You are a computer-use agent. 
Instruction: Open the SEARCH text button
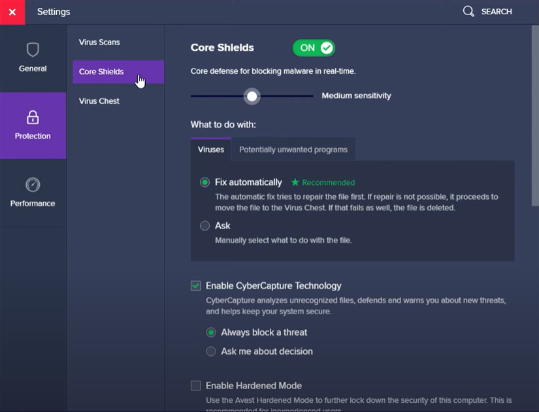(x=497, y=12)
